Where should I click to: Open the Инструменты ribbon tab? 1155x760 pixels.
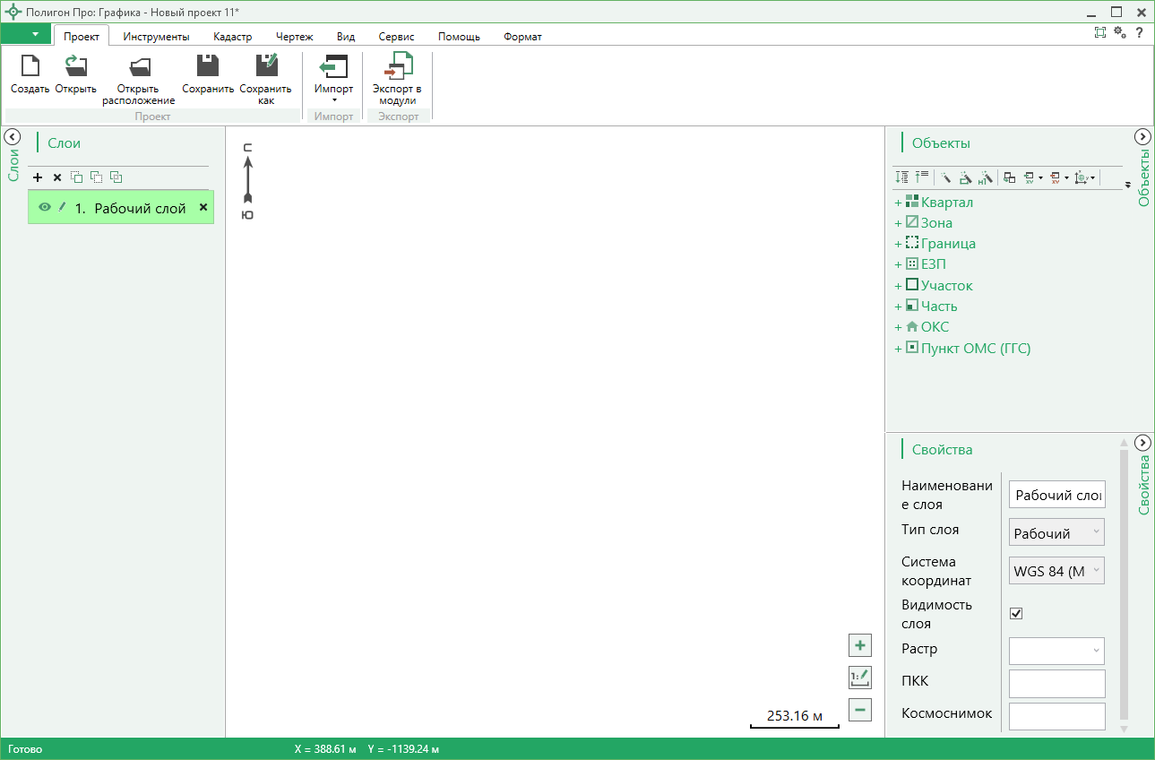pos(157,37)
